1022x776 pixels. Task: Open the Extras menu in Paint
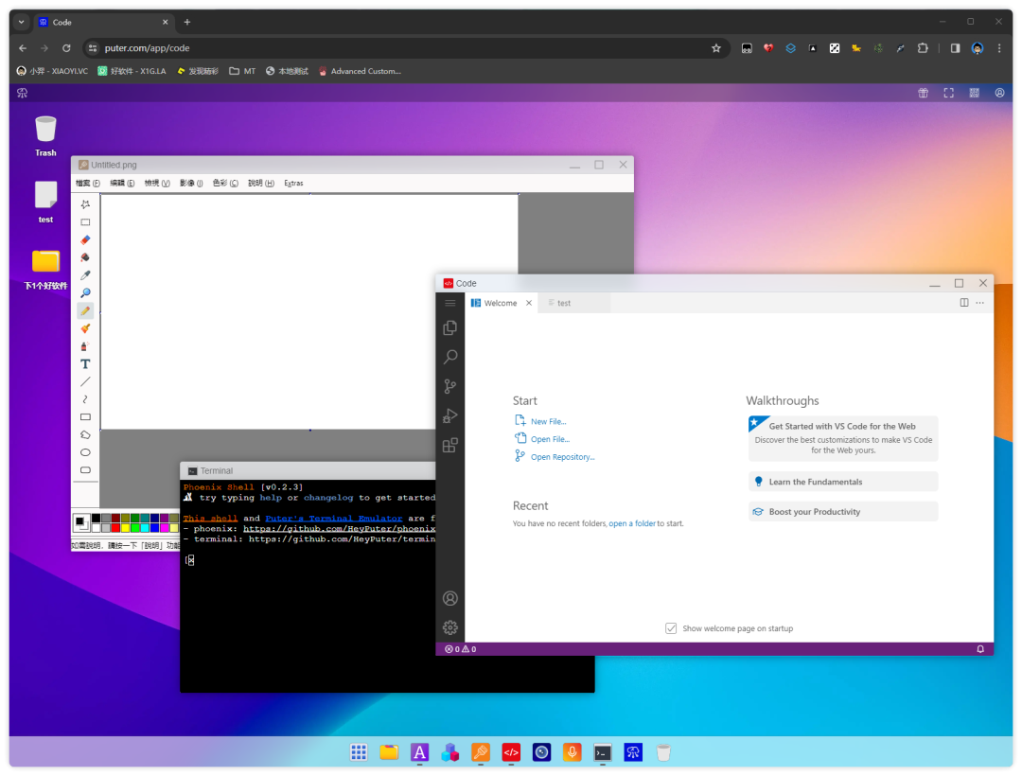(x=293, y=184)
